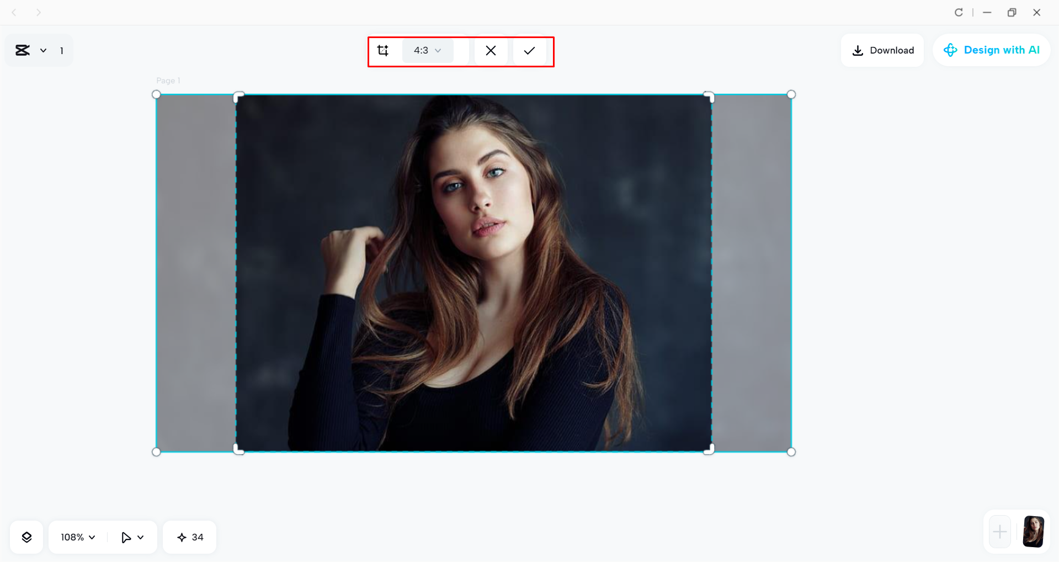Select the portrait page thumbnail
The width and height of the screenshot is (1059, 562).
1033,532
